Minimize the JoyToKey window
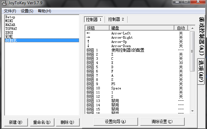 [x=177, y=2]
